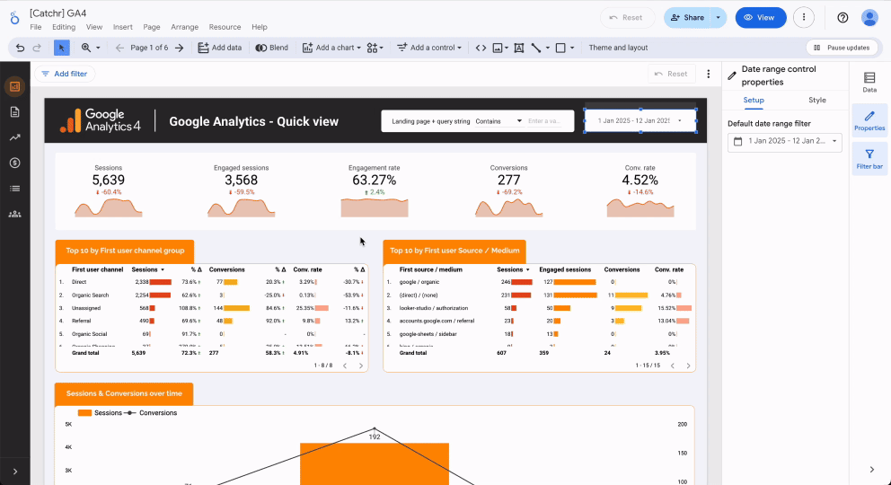Open the Filter bar panel

coord(869,159)
